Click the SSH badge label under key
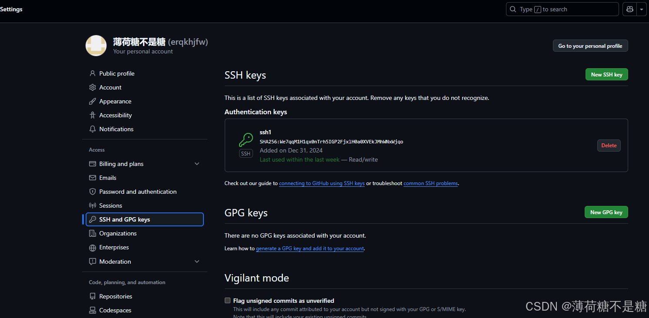This screenshot has width=649, height=318. (246, 153)
